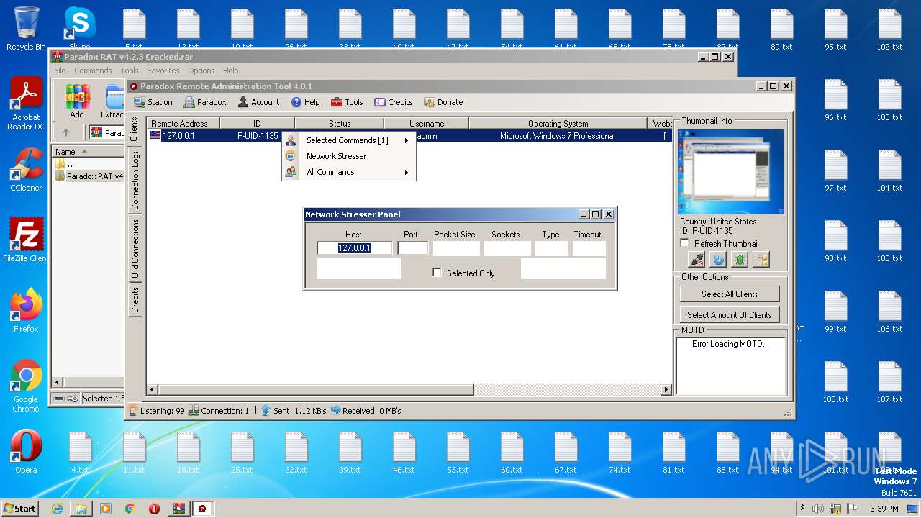Screen dimensions: 921x518
Task: Open WinRAR Commands menu
Action: 93,71
